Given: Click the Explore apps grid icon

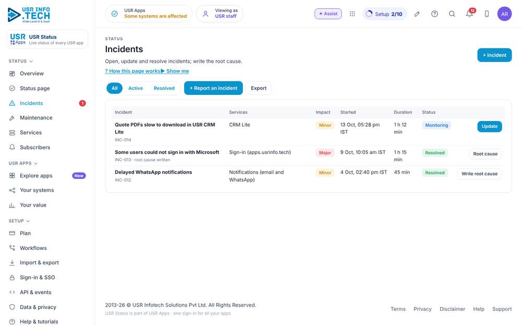Looking at the screenshot, I should pyautogui.click(x=12, y=176).
